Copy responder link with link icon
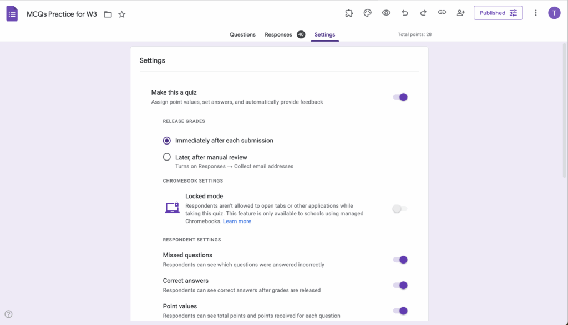568x325 pixels. (442, 13)
